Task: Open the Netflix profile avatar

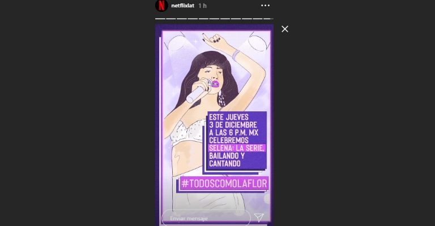Action: click(x=161, y=6)
